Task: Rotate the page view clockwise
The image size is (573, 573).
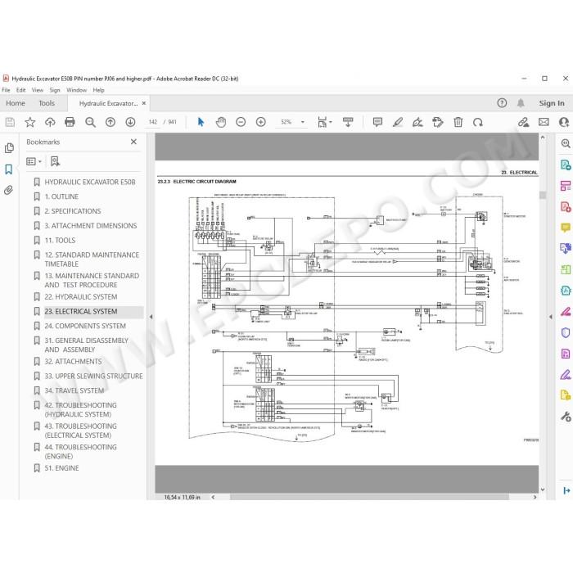Action: pos(478,122)
